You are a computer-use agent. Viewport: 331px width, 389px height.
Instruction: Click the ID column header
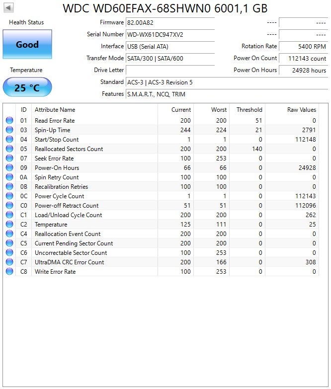(23, 110)
